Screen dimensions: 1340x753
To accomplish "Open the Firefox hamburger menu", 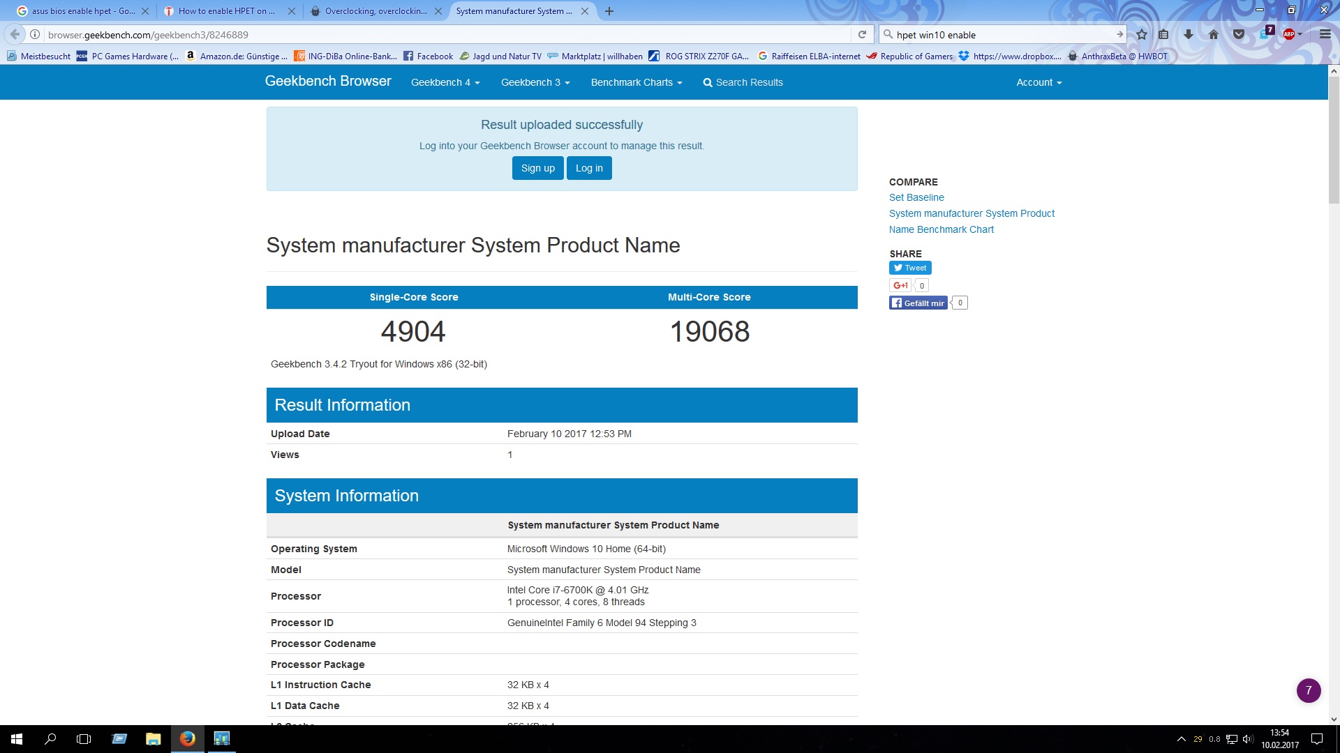I will [x=1325, y=34].
